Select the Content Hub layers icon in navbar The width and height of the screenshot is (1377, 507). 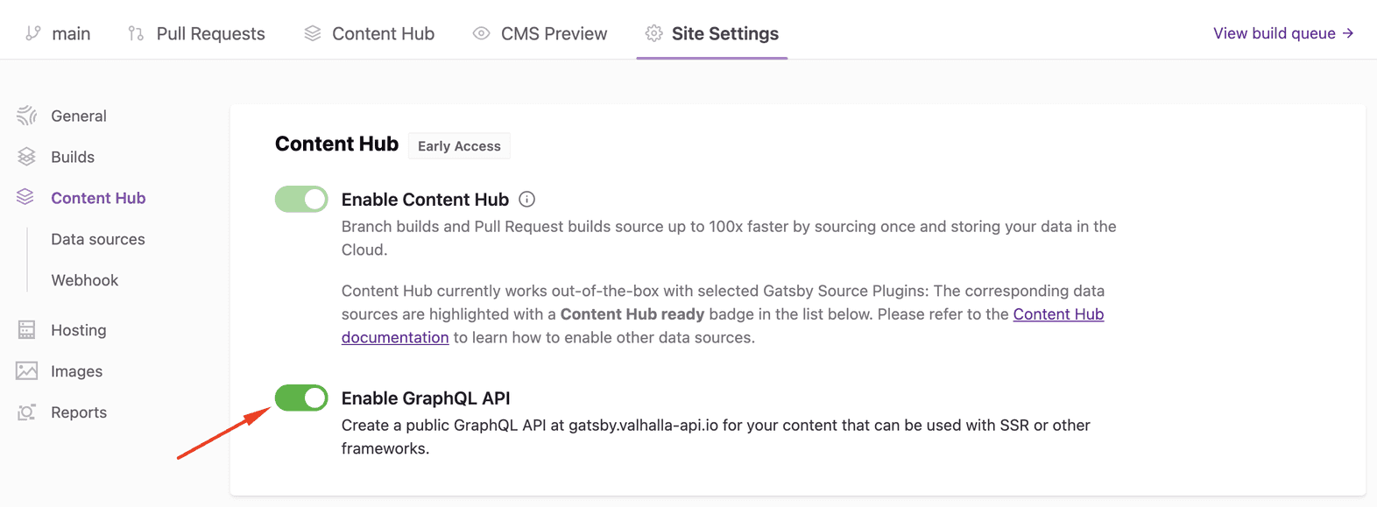point(313,33)
